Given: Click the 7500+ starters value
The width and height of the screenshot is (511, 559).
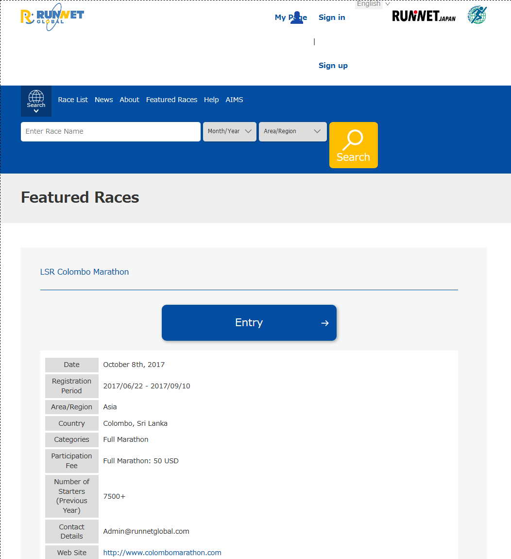Looking at the screenshot, I should 114,497.
